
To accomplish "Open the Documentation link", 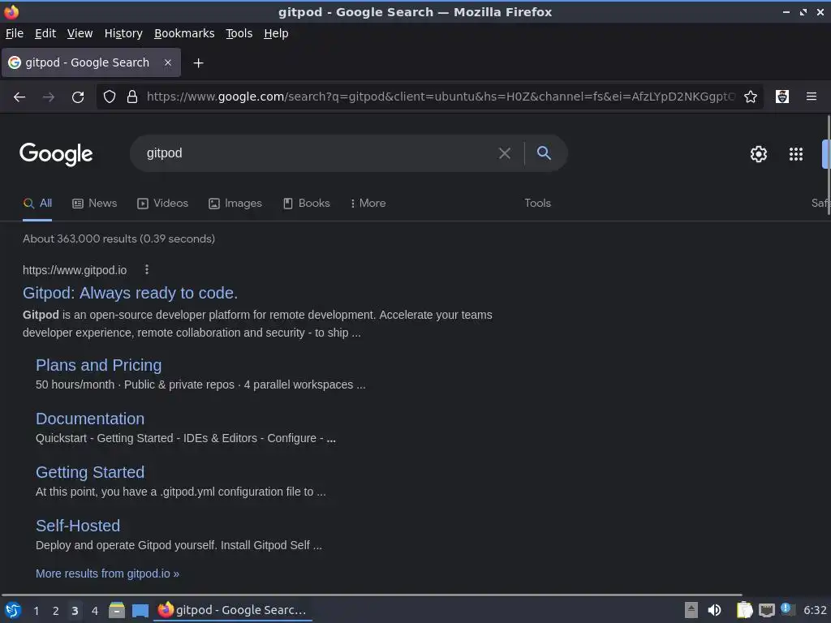I will pos(90,419).
